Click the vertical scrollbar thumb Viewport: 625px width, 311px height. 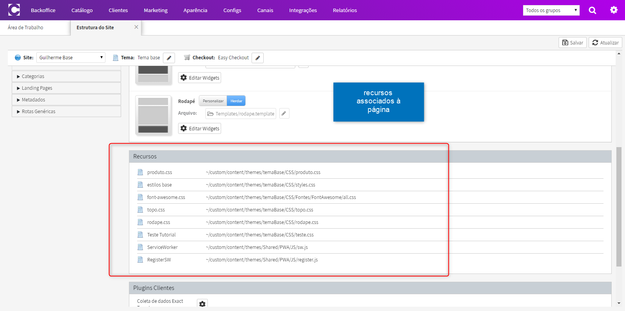[x=619, y=207]
